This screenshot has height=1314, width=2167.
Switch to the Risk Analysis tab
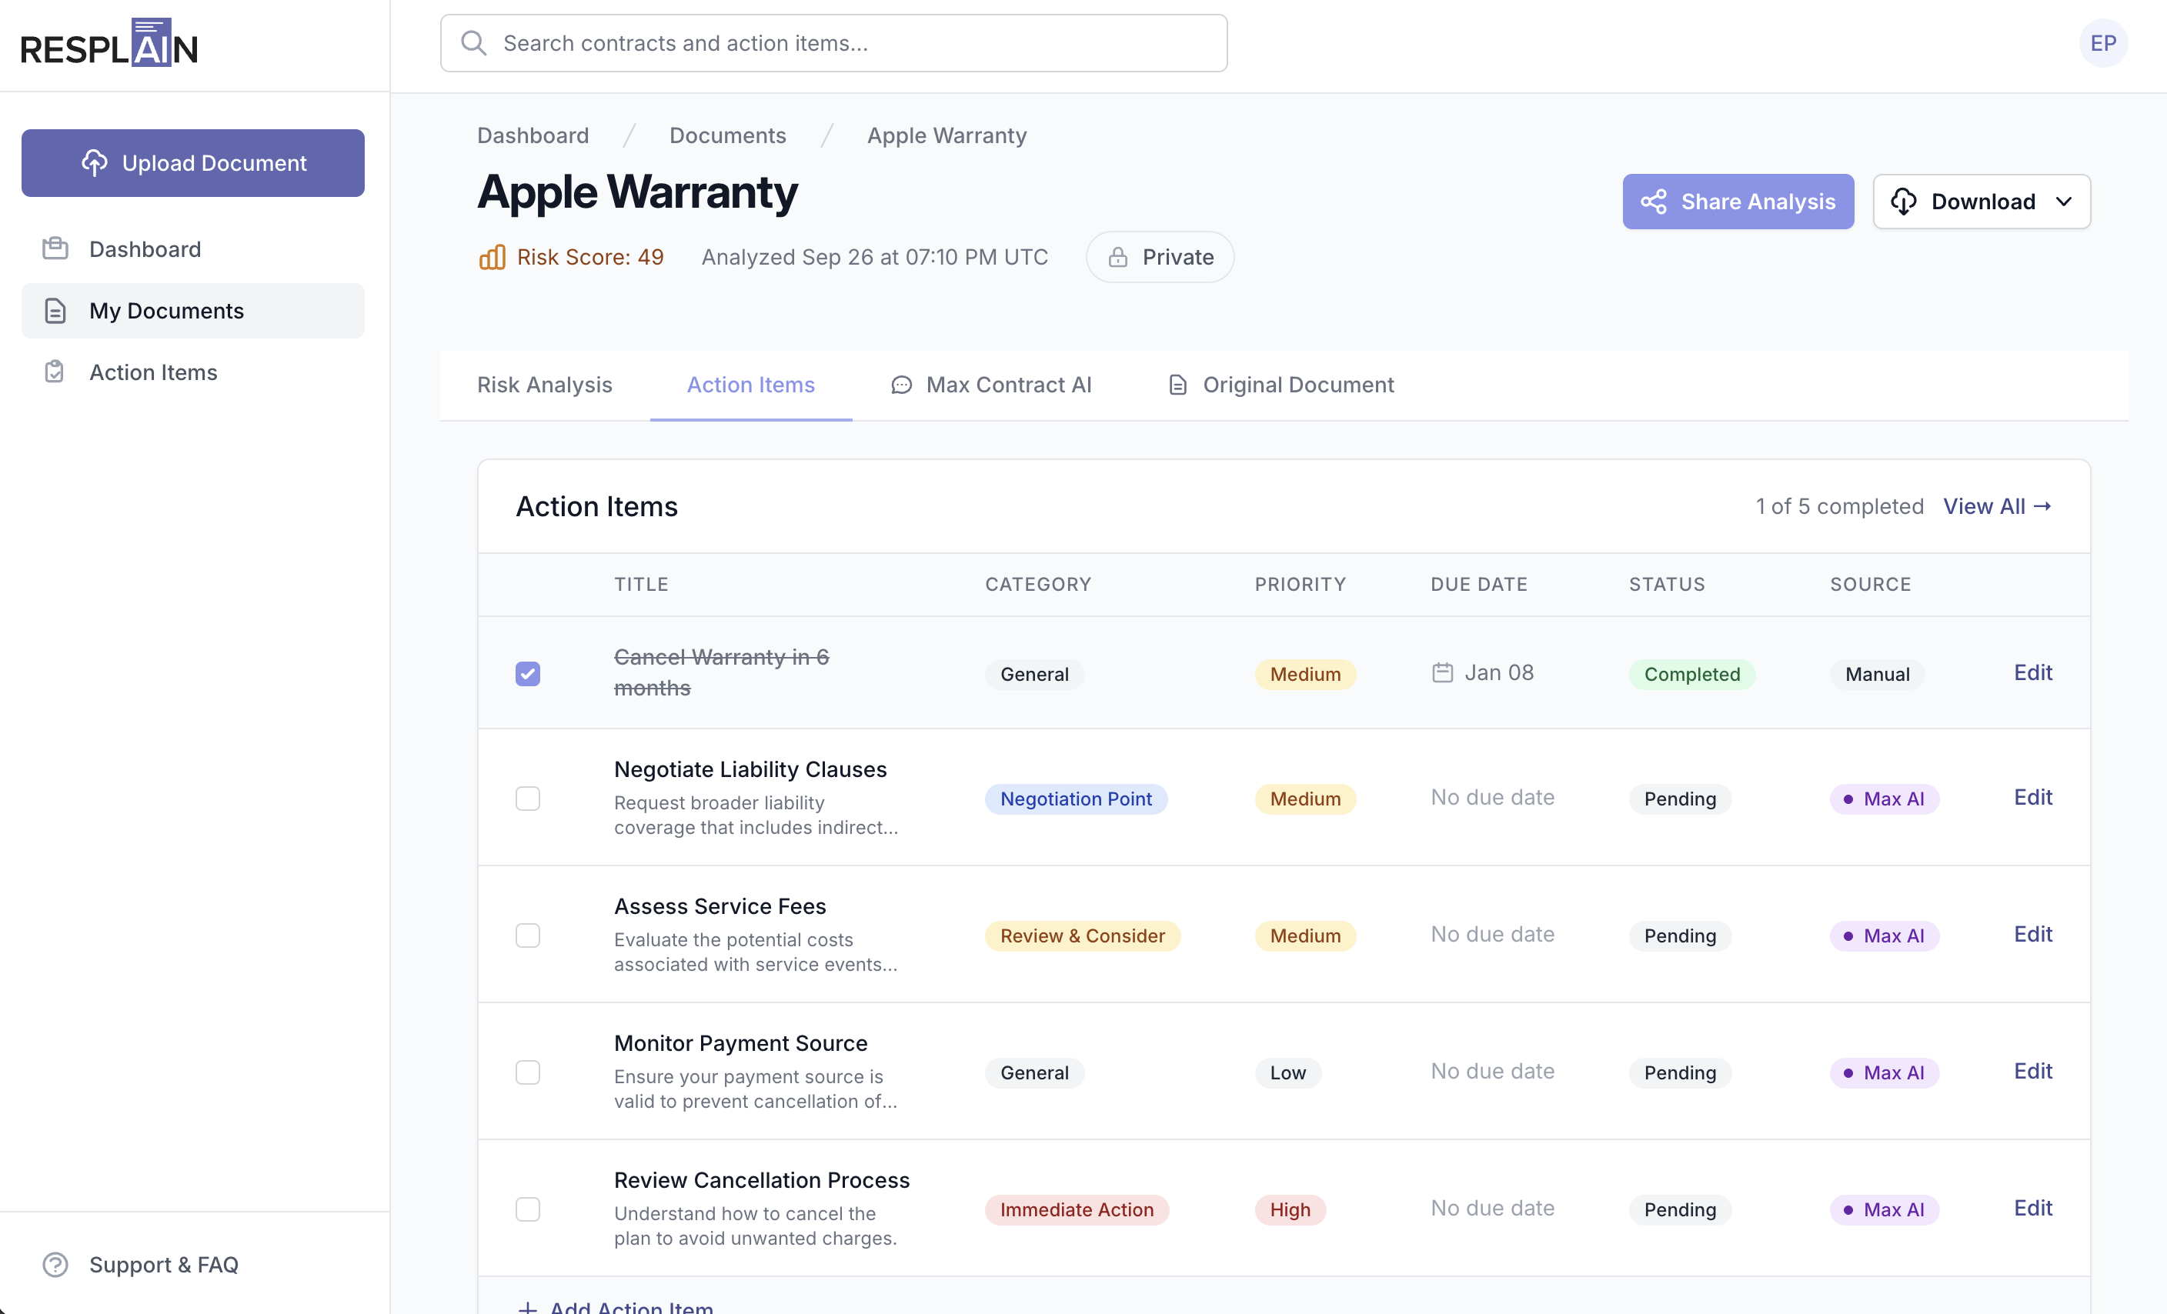point(544,385)
